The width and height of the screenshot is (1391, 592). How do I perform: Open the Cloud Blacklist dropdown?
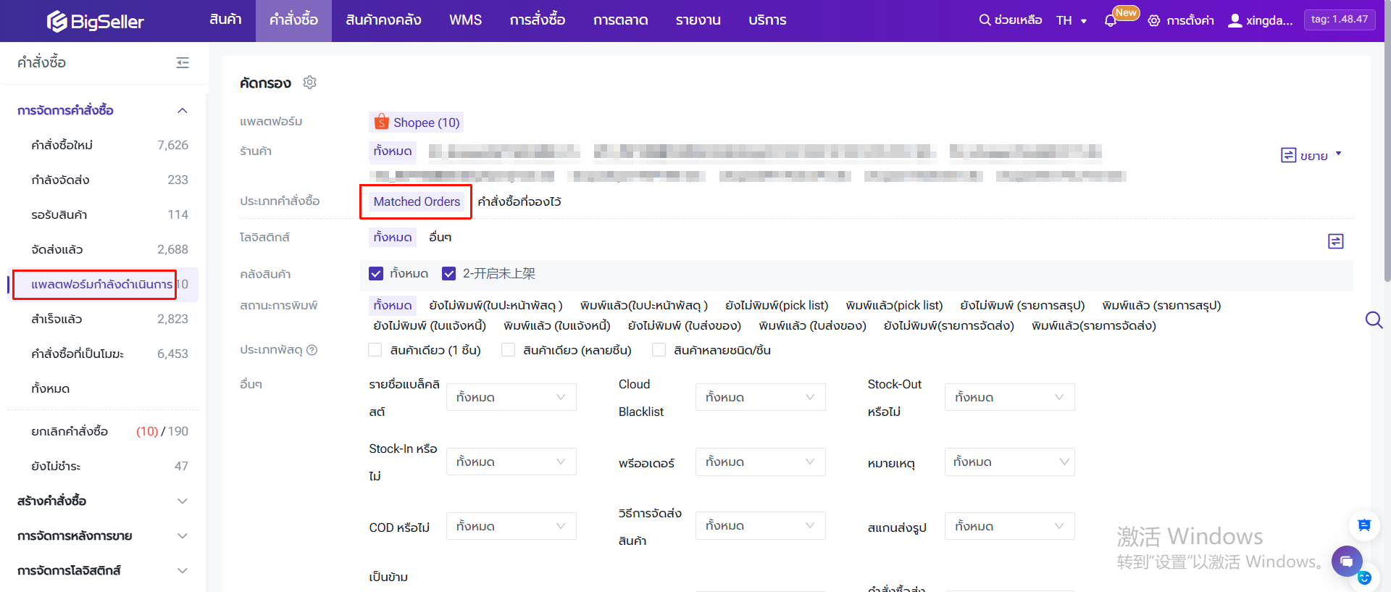(x=760, y=397)
